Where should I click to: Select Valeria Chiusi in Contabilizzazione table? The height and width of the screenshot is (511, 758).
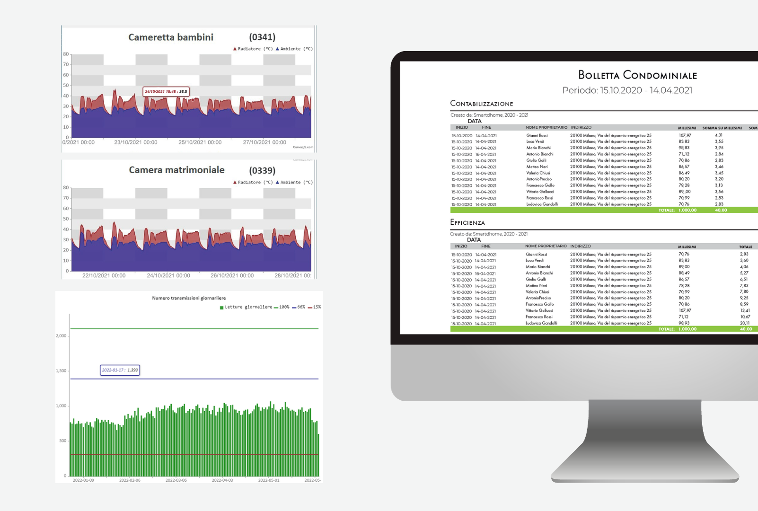coord(538,173)
